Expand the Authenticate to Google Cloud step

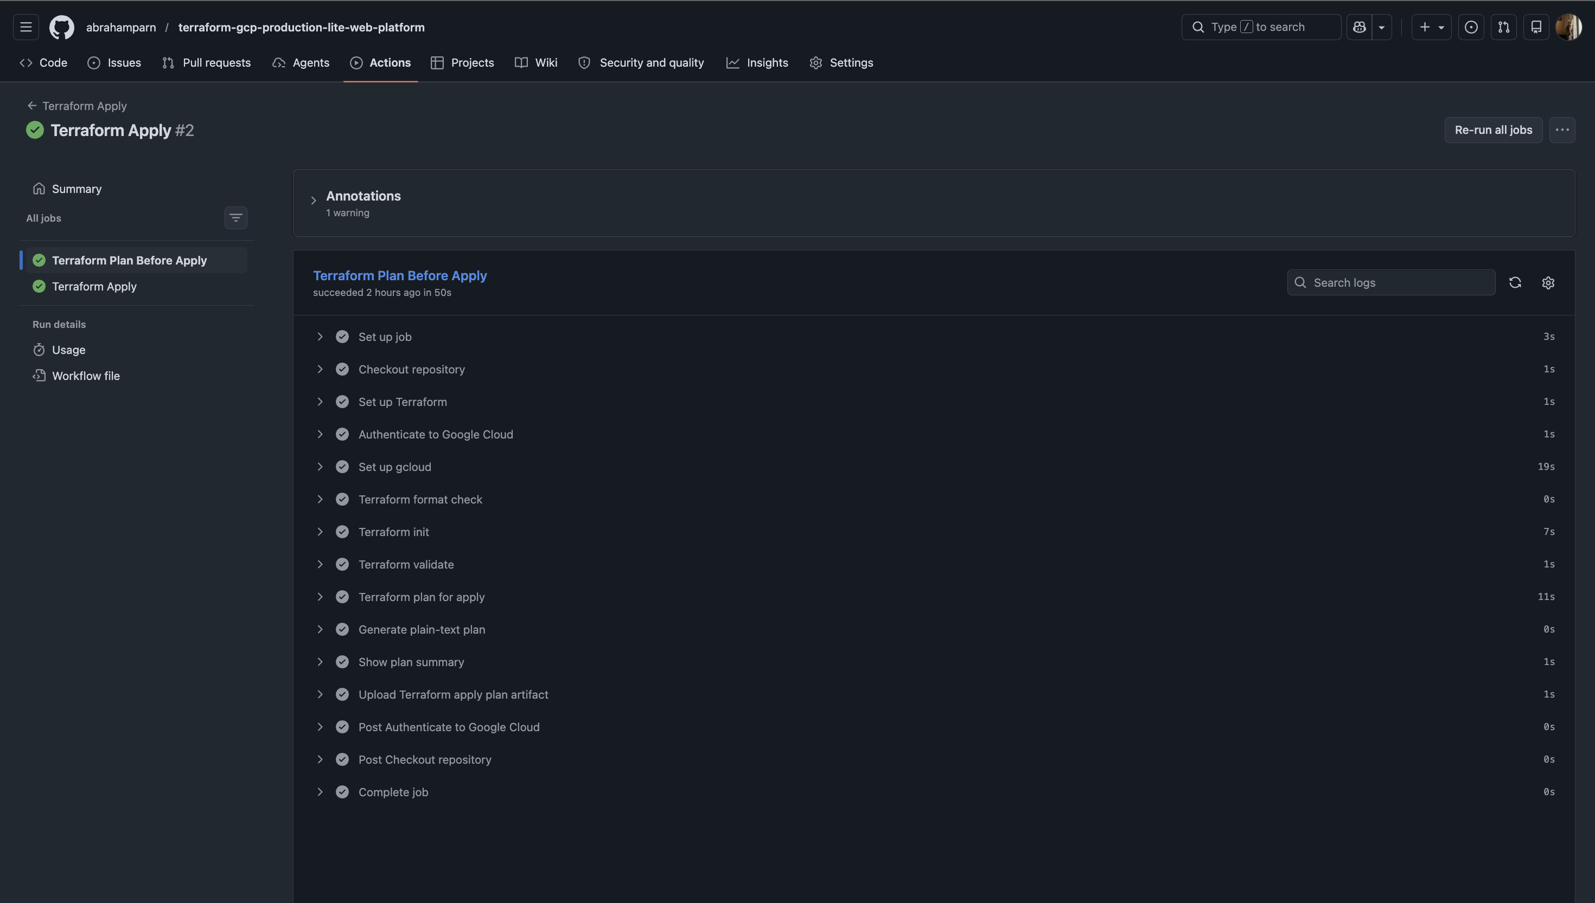[x=934, y=435]
